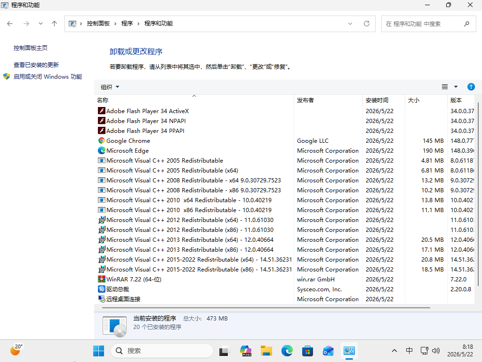Open recent locations dropdown arrow

40,24
